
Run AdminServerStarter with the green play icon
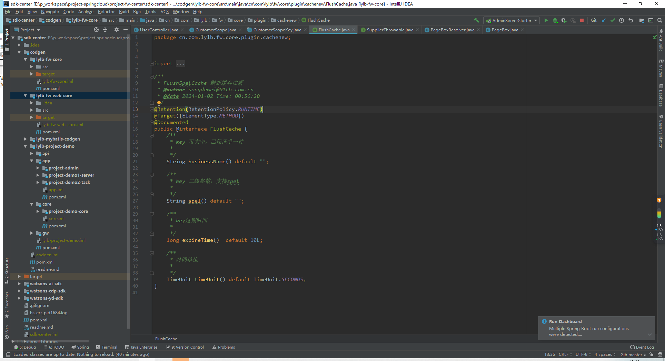[546, 20]
